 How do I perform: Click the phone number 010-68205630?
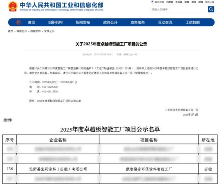click(50, 87)
